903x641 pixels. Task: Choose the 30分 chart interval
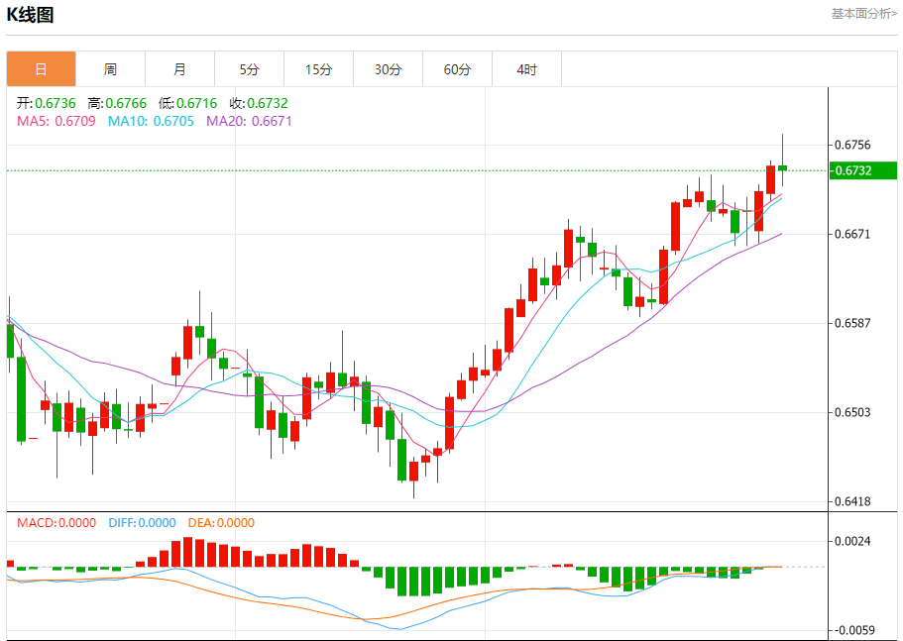[x=388, y=69]
